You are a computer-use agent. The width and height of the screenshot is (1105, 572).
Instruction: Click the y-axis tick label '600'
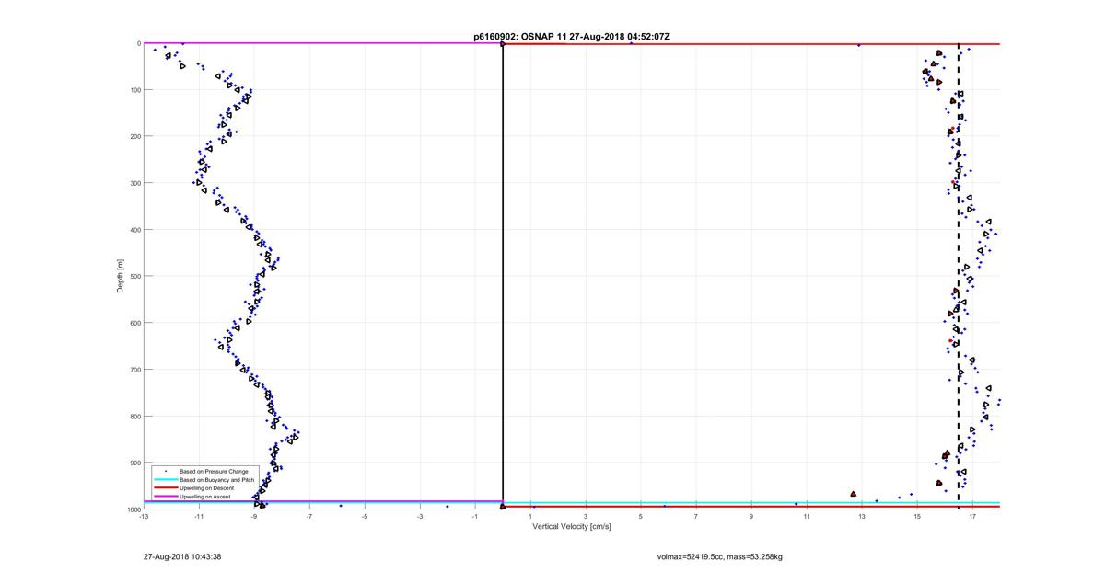tap(134, 323)
